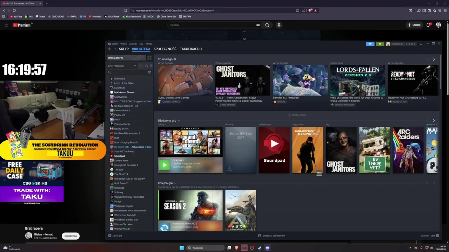
Task: Open the Widok menu in Steam
Action: [x=123, y=44]
